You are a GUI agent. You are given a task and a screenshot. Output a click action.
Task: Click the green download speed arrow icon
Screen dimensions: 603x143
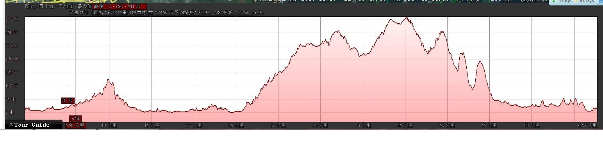[553, 2]
